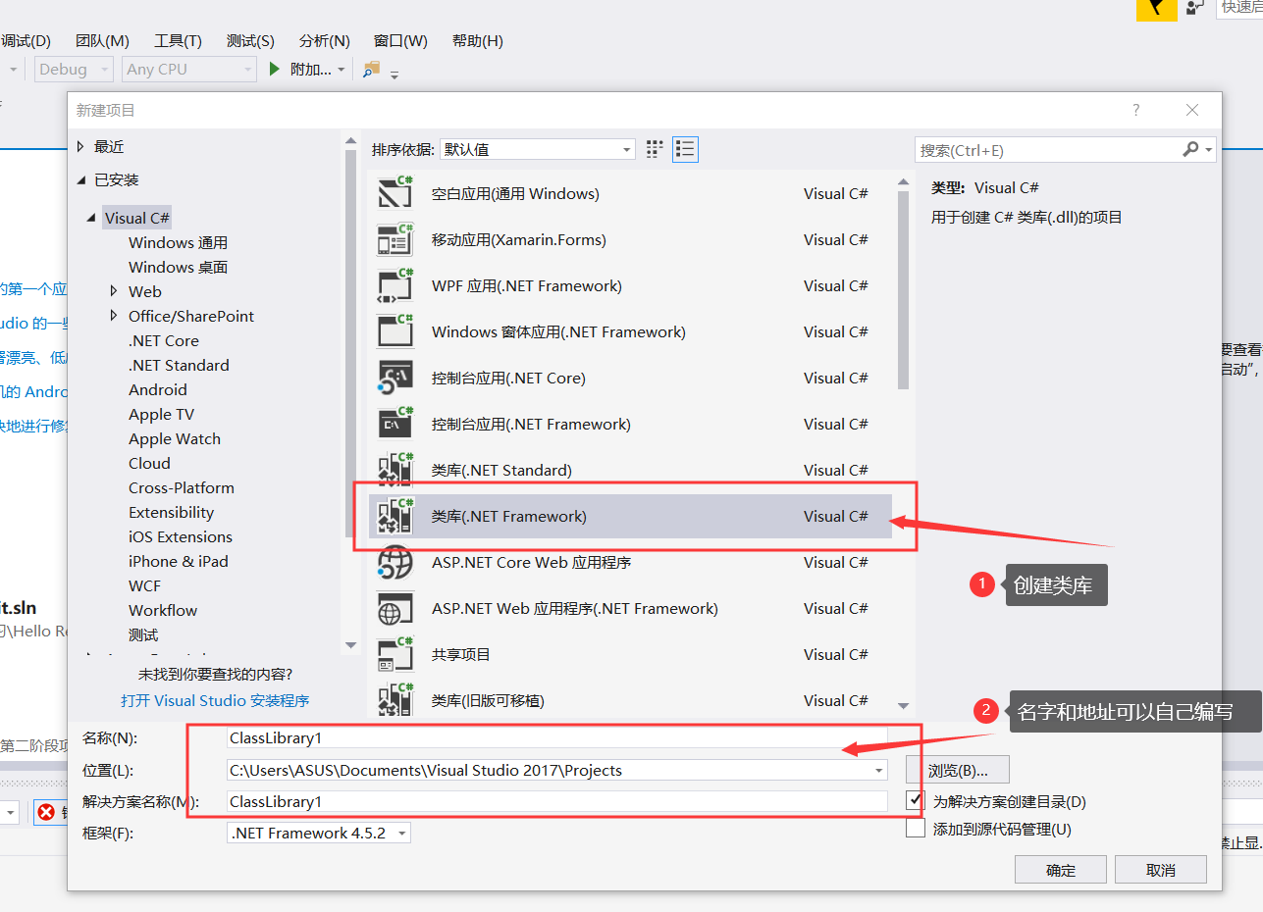Select the 类库(.NET Framework) template icon

pyautogui.click(x=395, y=516)
